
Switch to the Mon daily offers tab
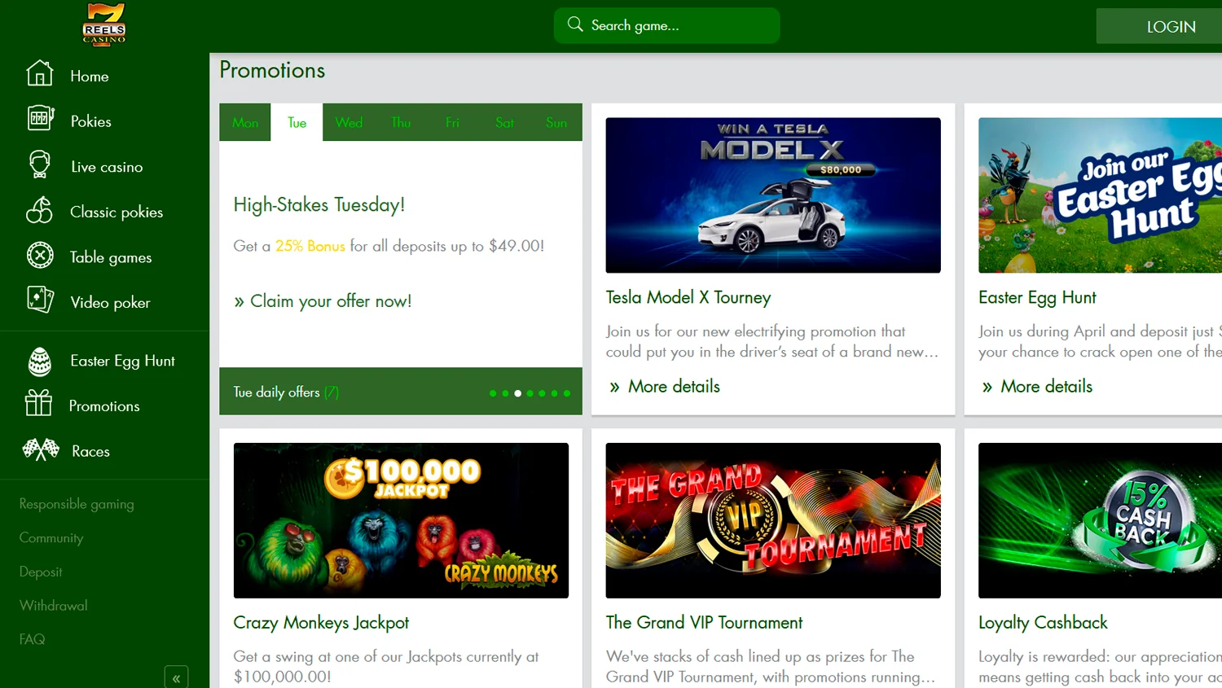pyautogui.click(x=245, y=122)
